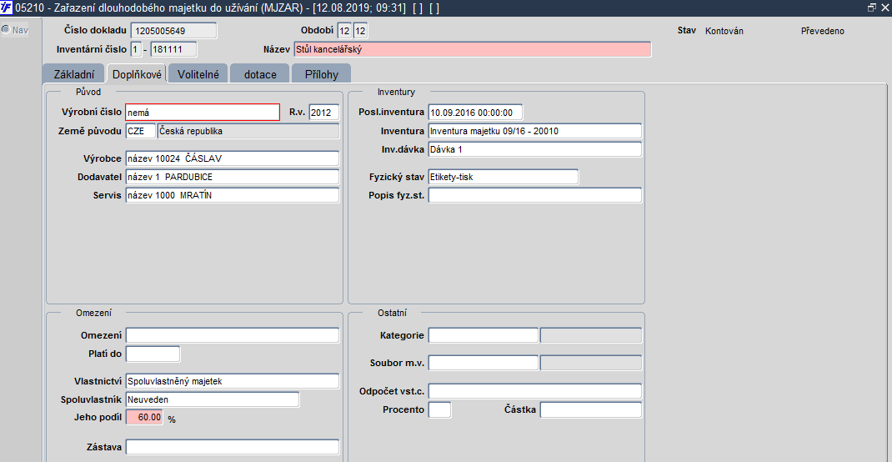
Task: Click the Česká republika country name field
Action: 248,131
